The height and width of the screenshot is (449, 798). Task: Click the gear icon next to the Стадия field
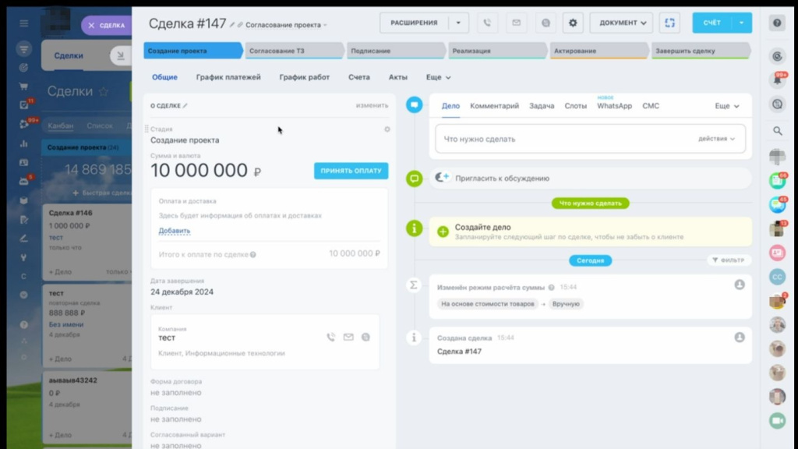pyautogui.click(x=387, y=129)
